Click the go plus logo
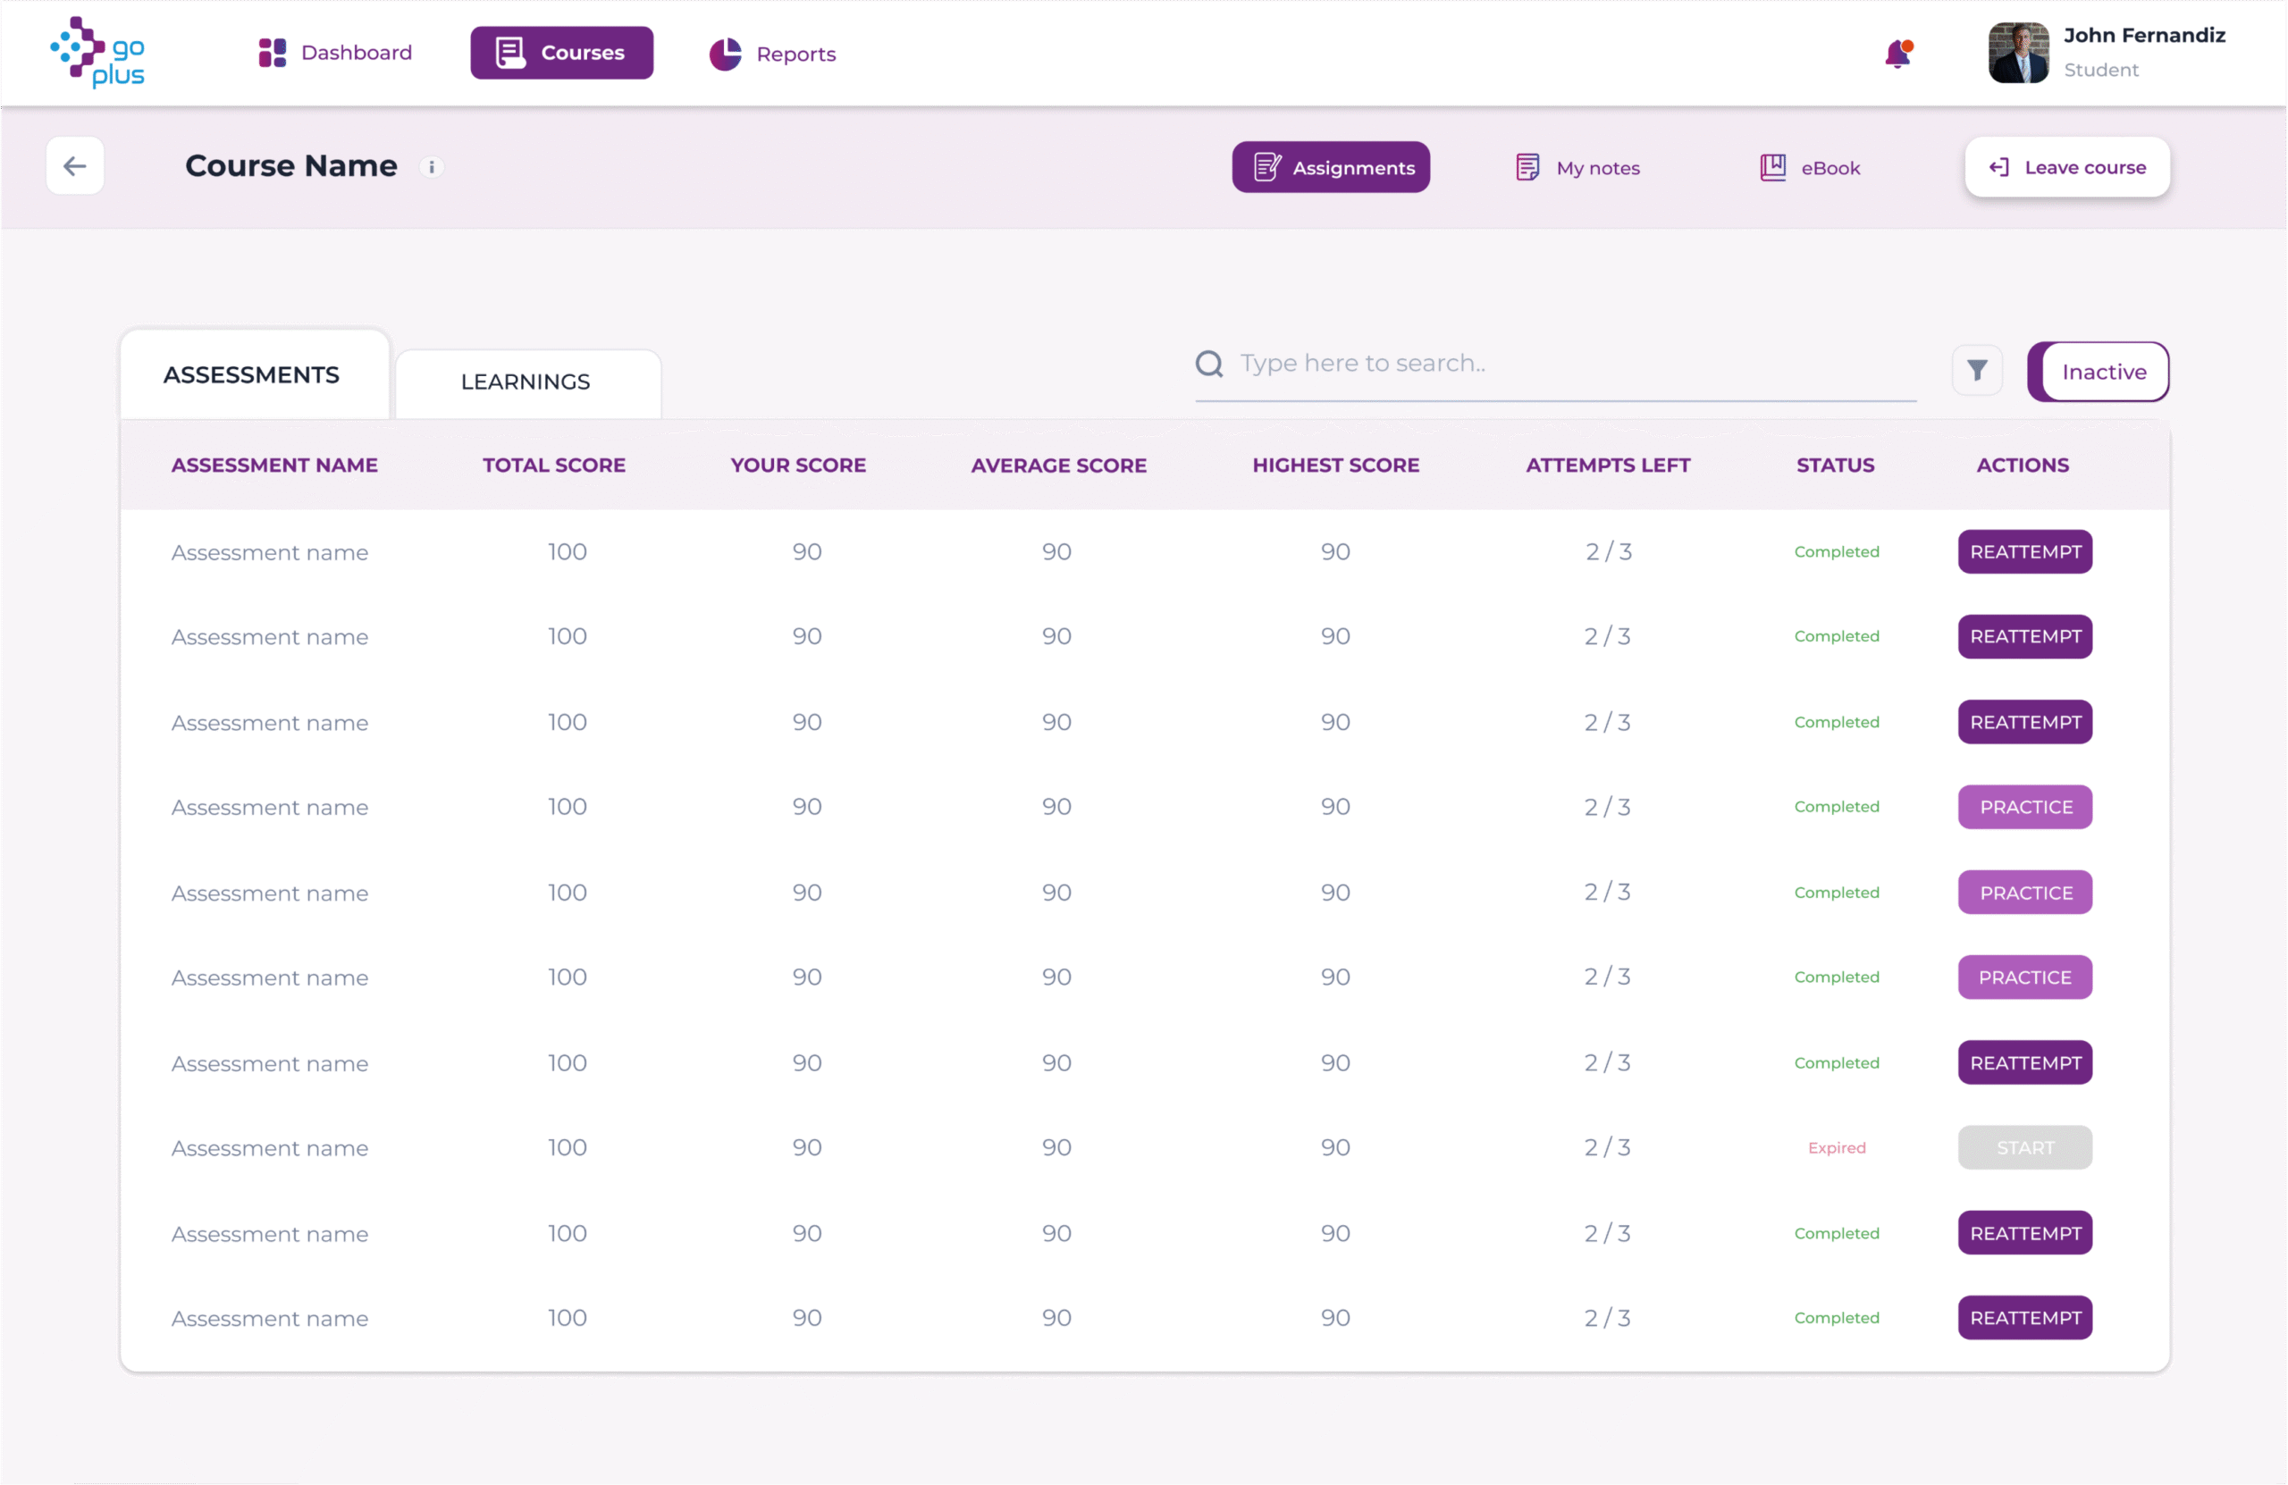 [x=97, y=53]
